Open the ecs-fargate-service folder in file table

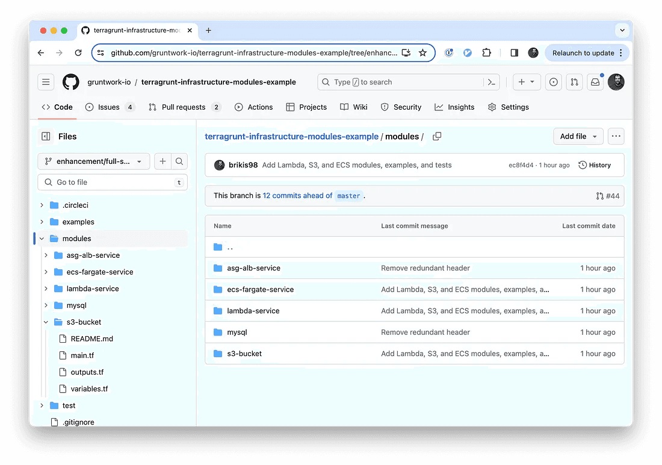[x=261, y=290]
